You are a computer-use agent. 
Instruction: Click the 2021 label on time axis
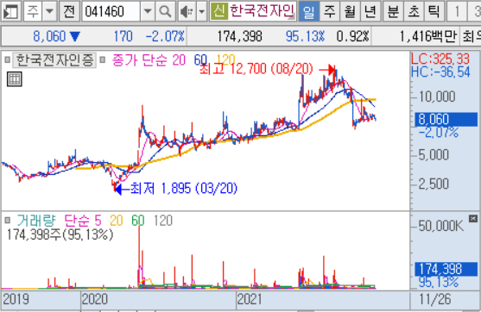pos(250,299)
